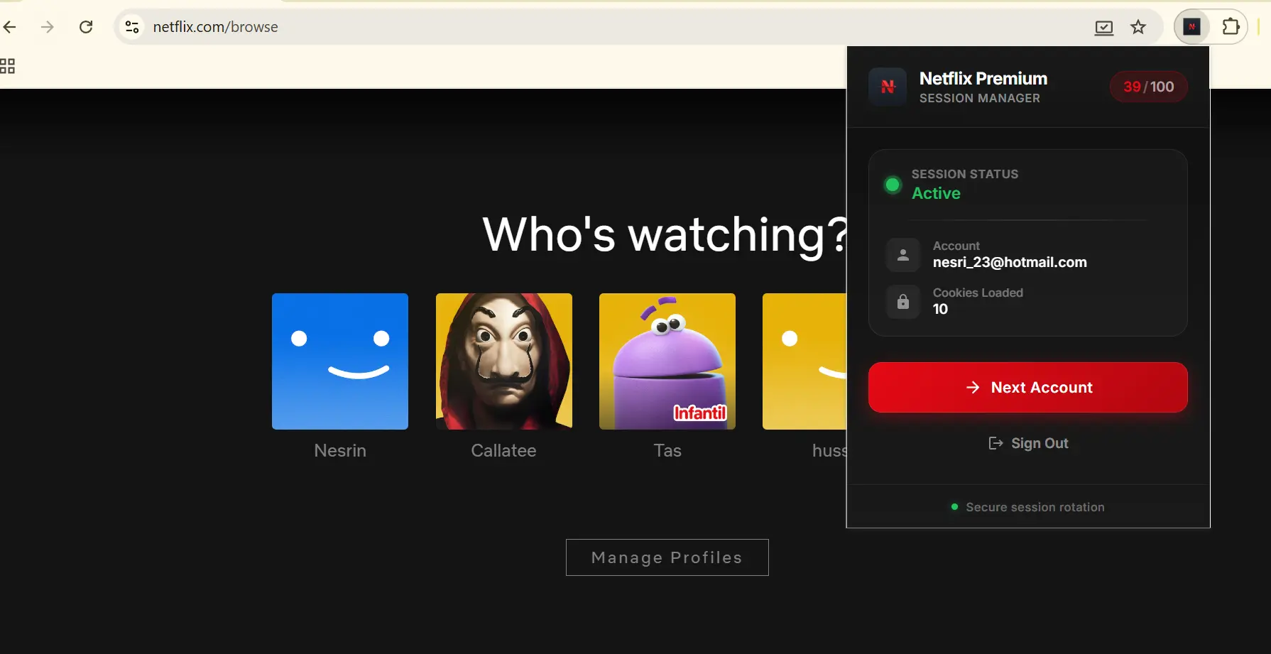This screenshot has height=654, width=1271.
Task: Click the Cookies Loaded value 10
Action: [x=940, y=309]
